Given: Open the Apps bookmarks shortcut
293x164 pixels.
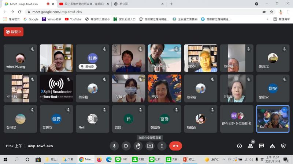Looking at the screenshot, I should pyautogui.click(x=11, y=19).
